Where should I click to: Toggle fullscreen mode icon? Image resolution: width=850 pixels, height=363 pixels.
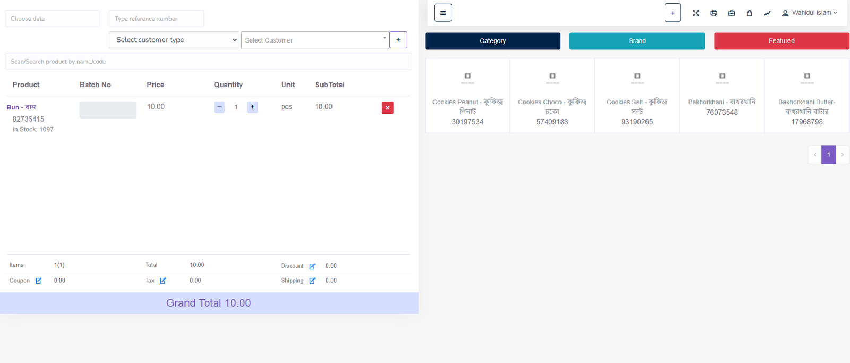(x=696, y=13)
